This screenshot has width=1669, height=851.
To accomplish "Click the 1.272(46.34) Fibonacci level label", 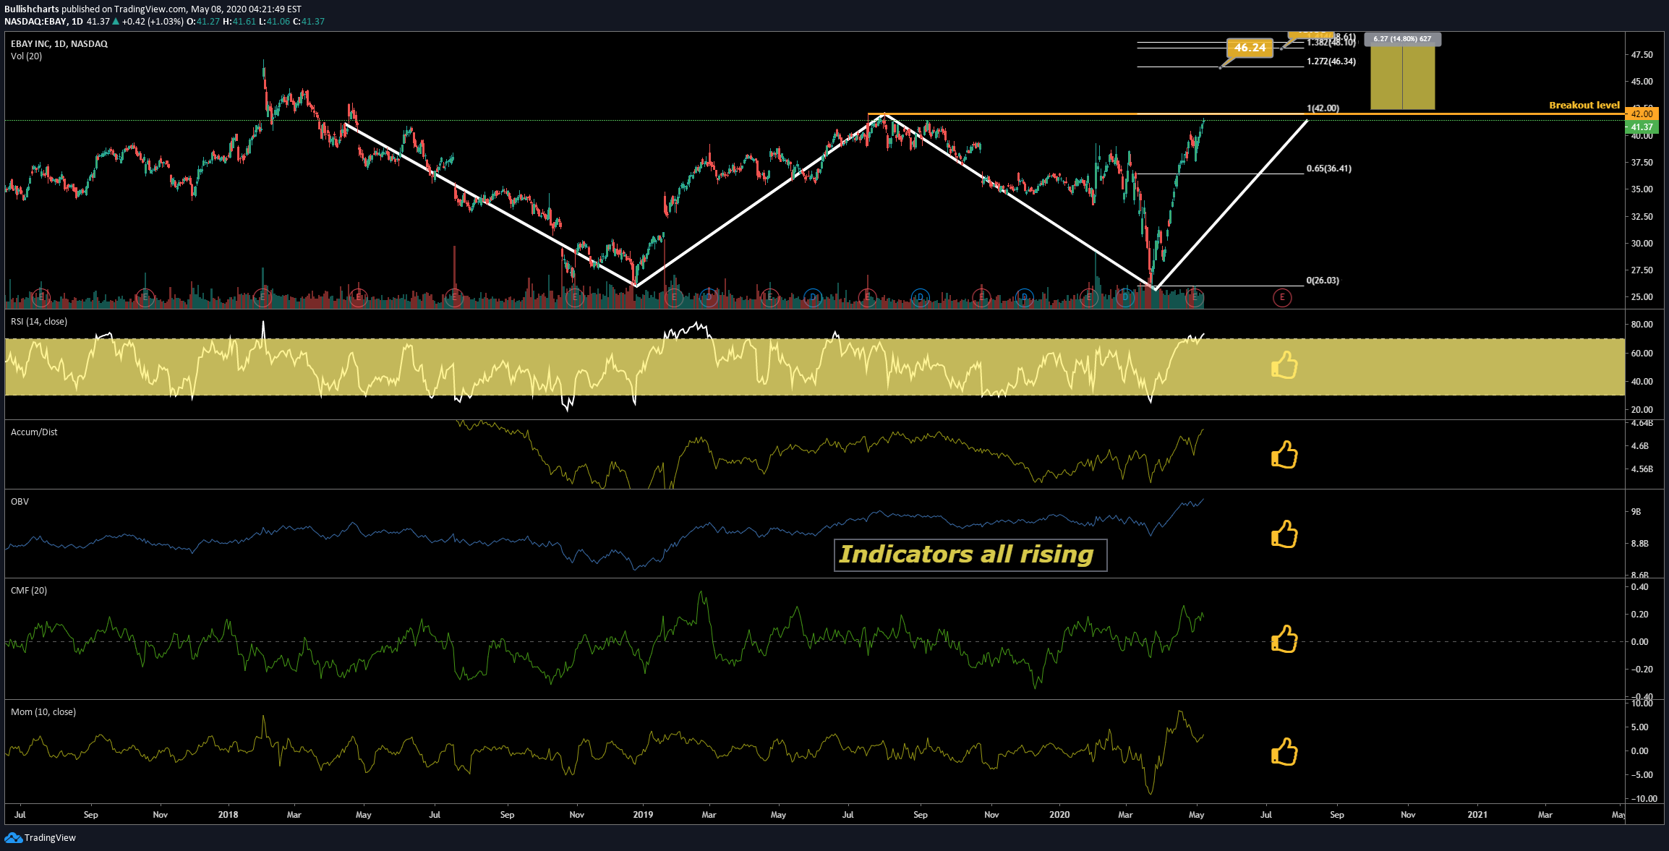I will pos(1331,61).
